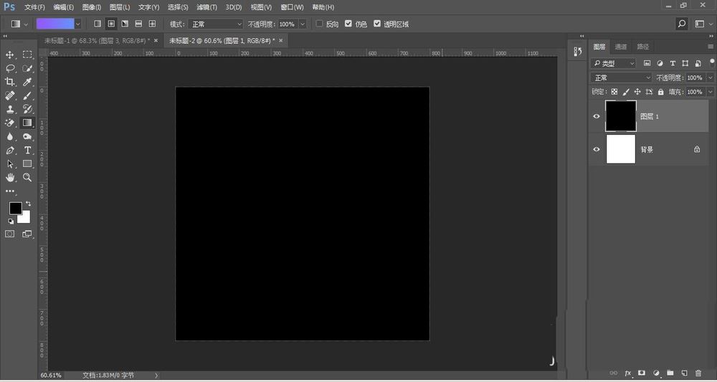Select the Move tool
The image size is (717, 382).
tap(9, 55)
